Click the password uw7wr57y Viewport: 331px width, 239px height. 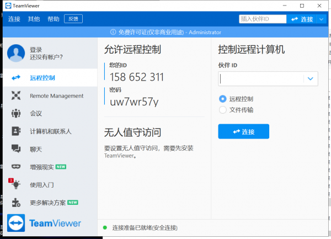(x=134, y=102)
